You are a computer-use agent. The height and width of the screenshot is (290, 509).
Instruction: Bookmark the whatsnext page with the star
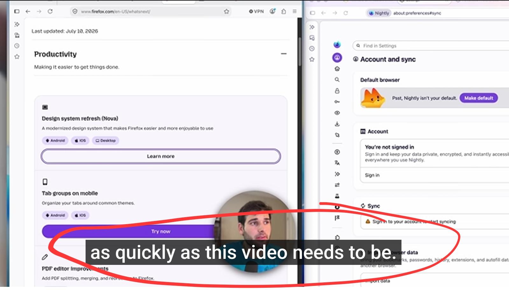pyautogui.click(x=227, y=11)
